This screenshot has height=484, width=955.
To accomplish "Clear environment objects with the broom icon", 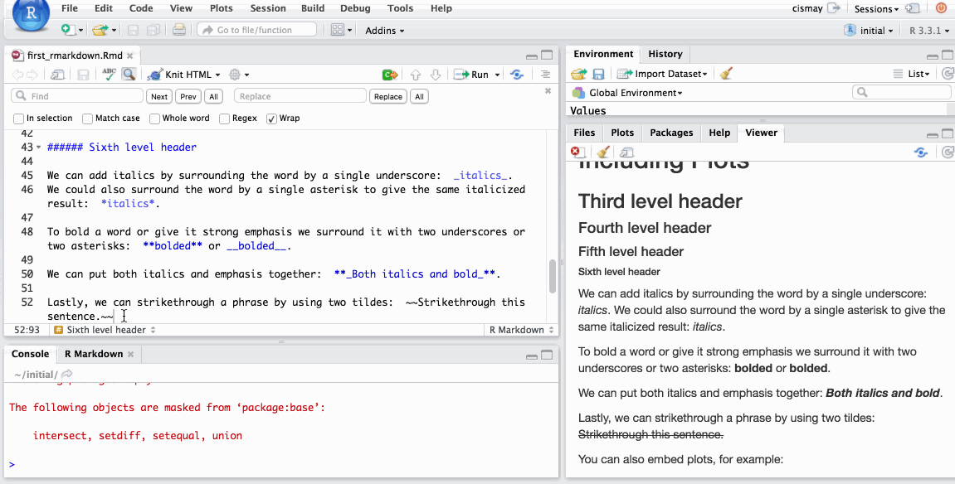I will (x=726, y=74).
